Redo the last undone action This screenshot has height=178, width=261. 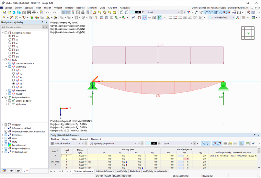(55, 12)
